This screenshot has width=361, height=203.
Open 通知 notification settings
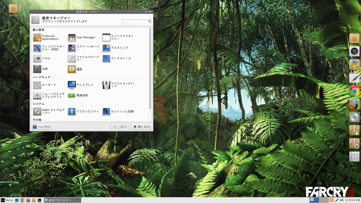pyautogui.click(x=75, y=69)
